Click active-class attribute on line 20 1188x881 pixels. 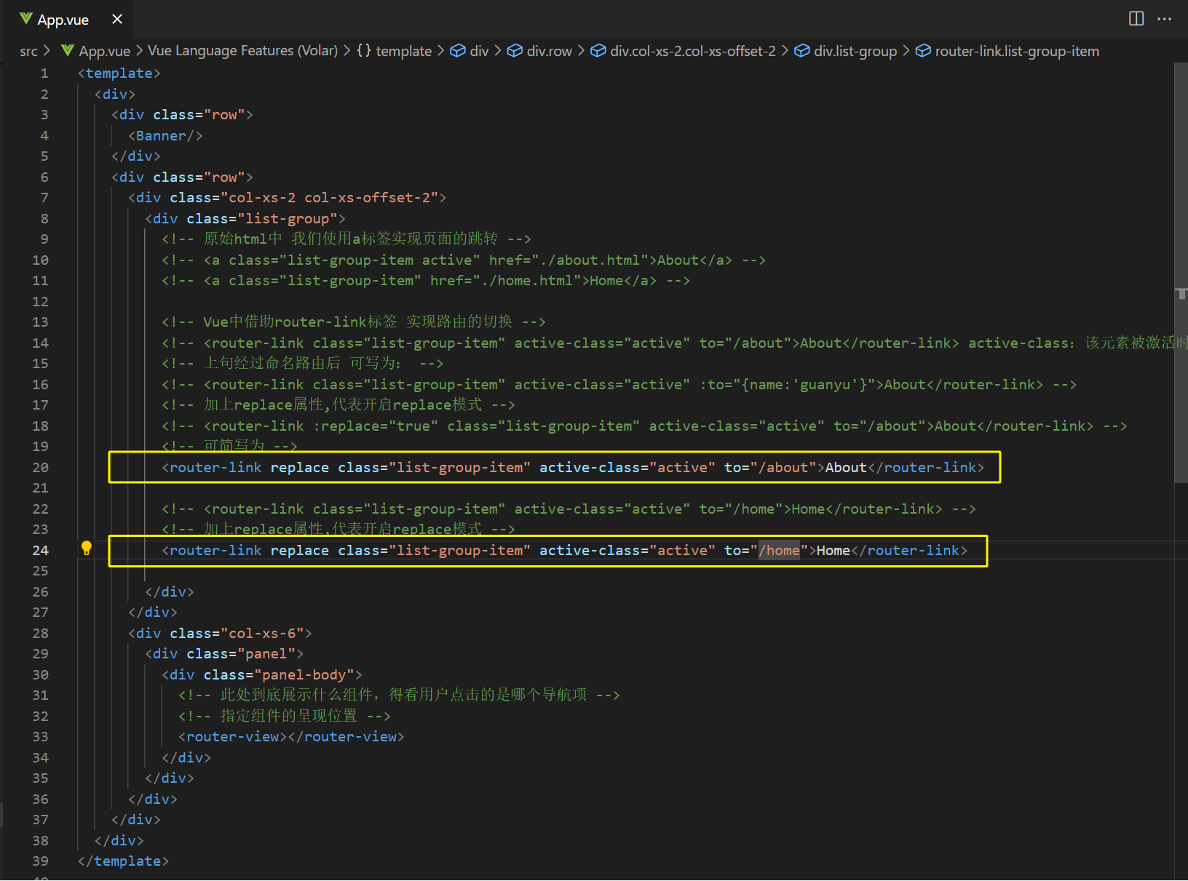point(590,467)
